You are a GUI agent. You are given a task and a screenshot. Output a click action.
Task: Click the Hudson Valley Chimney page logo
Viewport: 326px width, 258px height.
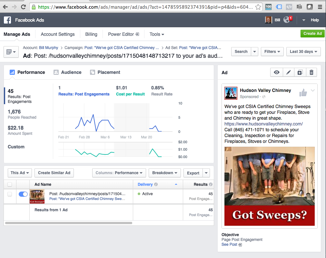tap(231, 93)
